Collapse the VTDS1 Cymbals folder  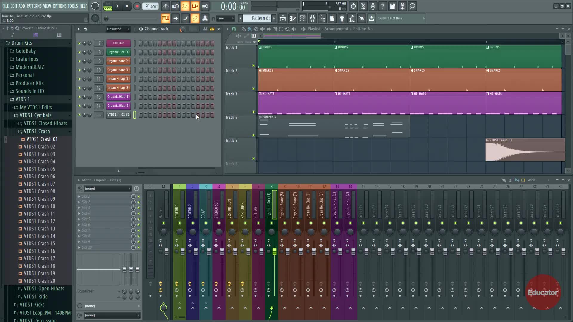35,115
